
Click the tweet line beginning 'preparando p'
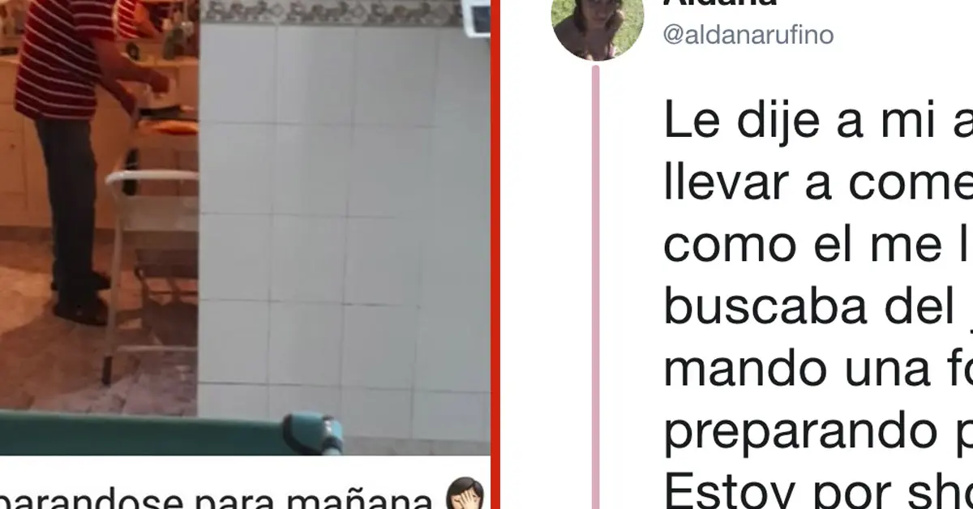817,434
